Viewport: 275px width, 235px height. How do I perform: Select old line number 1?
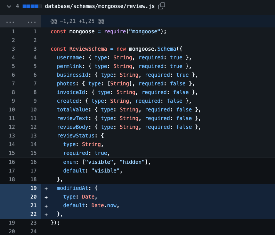(13, 32)
